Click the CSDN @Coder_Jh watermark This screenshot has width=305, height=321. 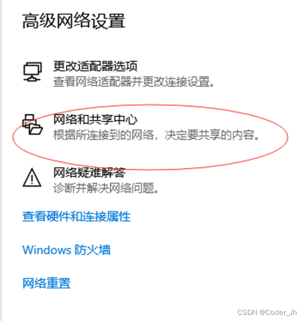(267, 312)
